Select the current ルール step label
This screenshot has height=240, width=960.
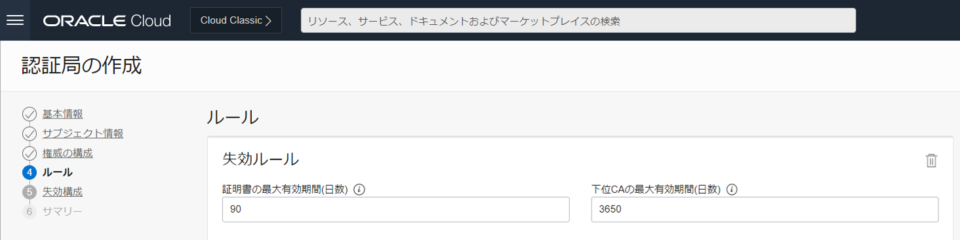click(x=58, y=173)
